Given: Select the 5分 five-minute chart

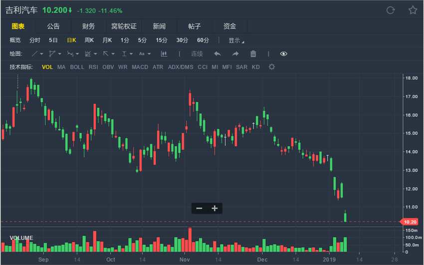Looking at the screenshot, I should coord(142,40).
